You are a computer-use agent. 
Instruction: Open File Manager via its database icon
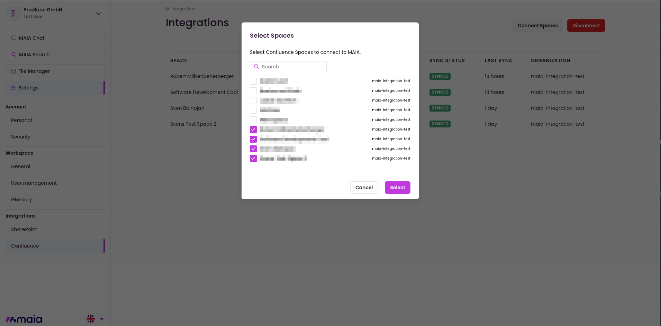pos(13,71)
